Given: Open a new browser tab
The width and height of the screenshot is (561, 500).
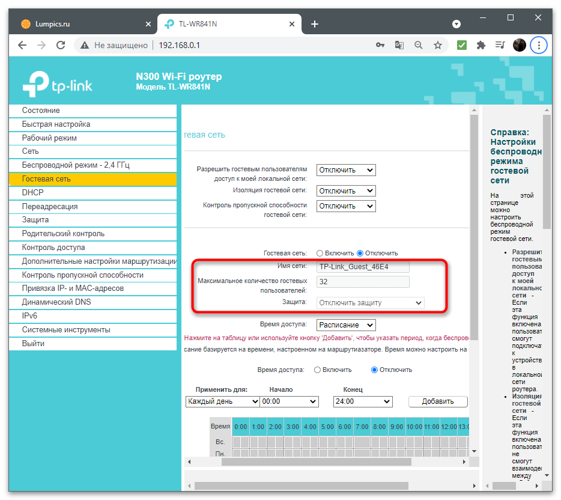Looking at the screenshot, I should 315,24.
